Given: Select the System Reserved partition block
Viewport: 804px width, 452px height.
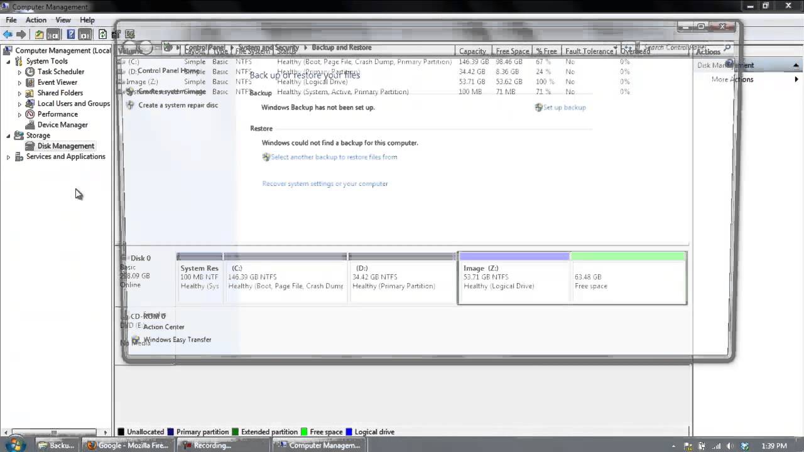Looking at the screenshot, I should point(200,277).
